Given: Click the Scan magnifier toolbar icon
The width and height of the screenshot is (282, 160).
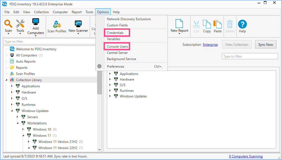Looking at the screenshot, I should 8,24.
